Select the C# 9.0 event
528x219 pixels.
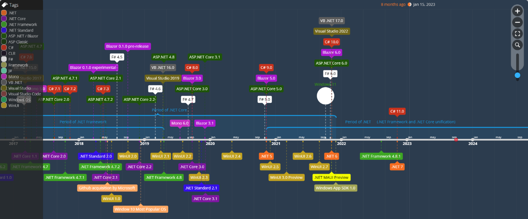pos(266,67)
